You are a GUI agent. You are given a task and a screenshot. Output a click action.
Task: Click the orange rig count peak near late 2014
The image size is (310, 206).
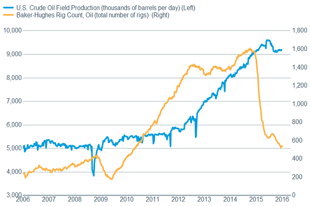[250, 49]
